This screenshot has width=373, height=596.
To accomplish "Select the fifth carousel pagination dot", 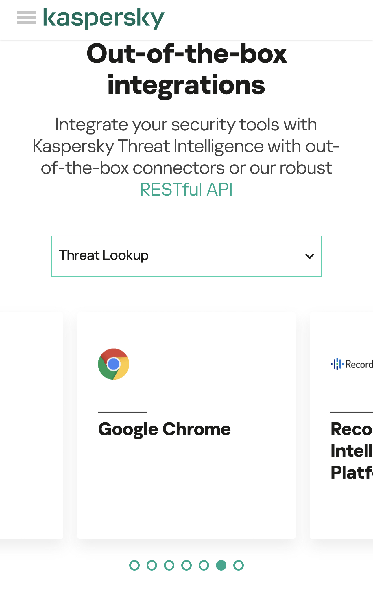I will tap(204, 565).
